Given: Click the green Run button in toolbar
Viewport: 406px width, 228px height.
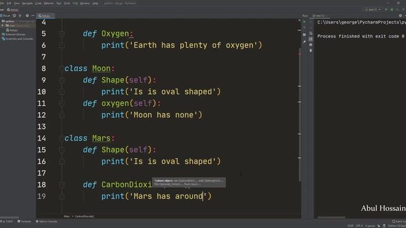Looking at the screenshot, I should pos(386,9).
